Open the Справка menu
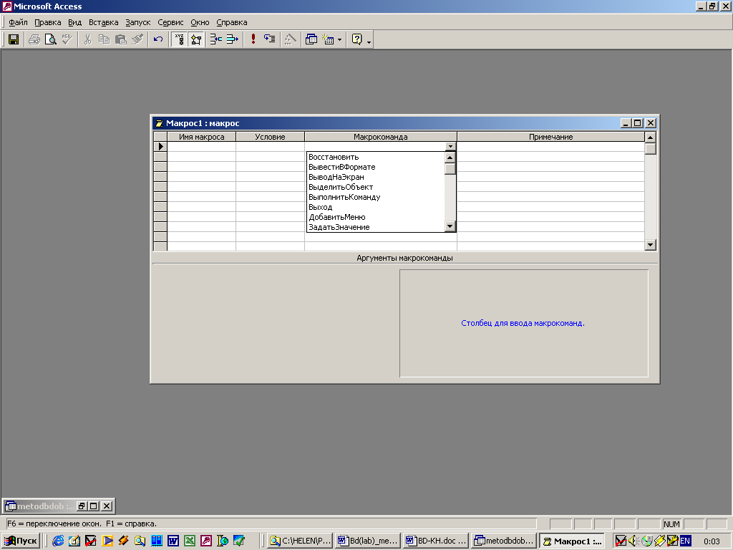Screen dimensions: 733x550 [232, 22]
